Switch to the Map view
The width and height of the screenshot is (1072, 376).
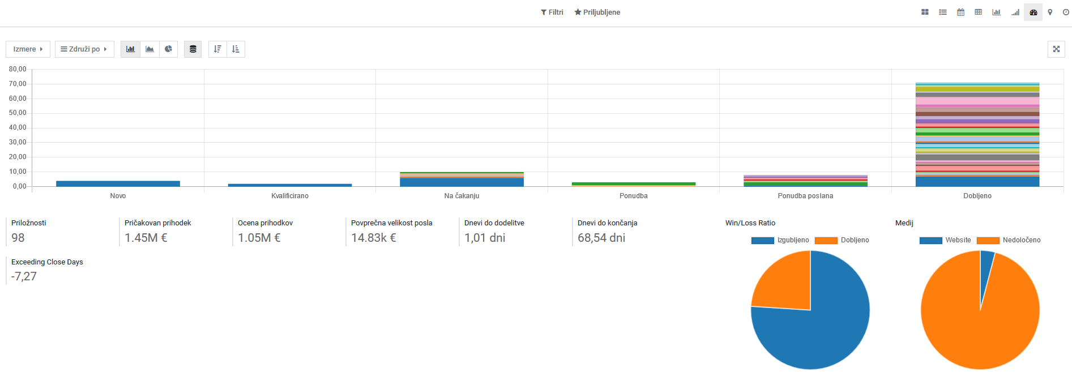(1050, 12)
